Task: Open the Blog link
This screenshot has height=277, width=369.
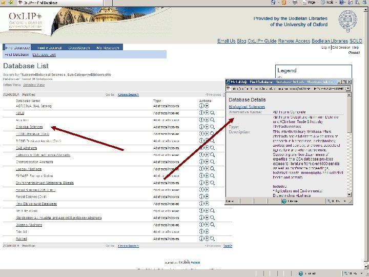Action: [241, 41]
